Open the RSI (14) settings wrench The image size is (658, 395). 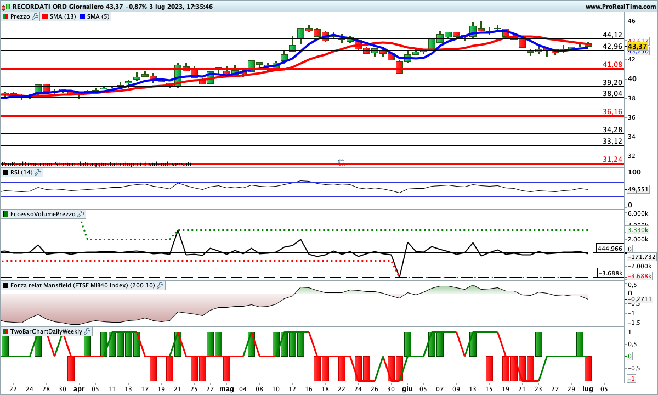(38, 172)
